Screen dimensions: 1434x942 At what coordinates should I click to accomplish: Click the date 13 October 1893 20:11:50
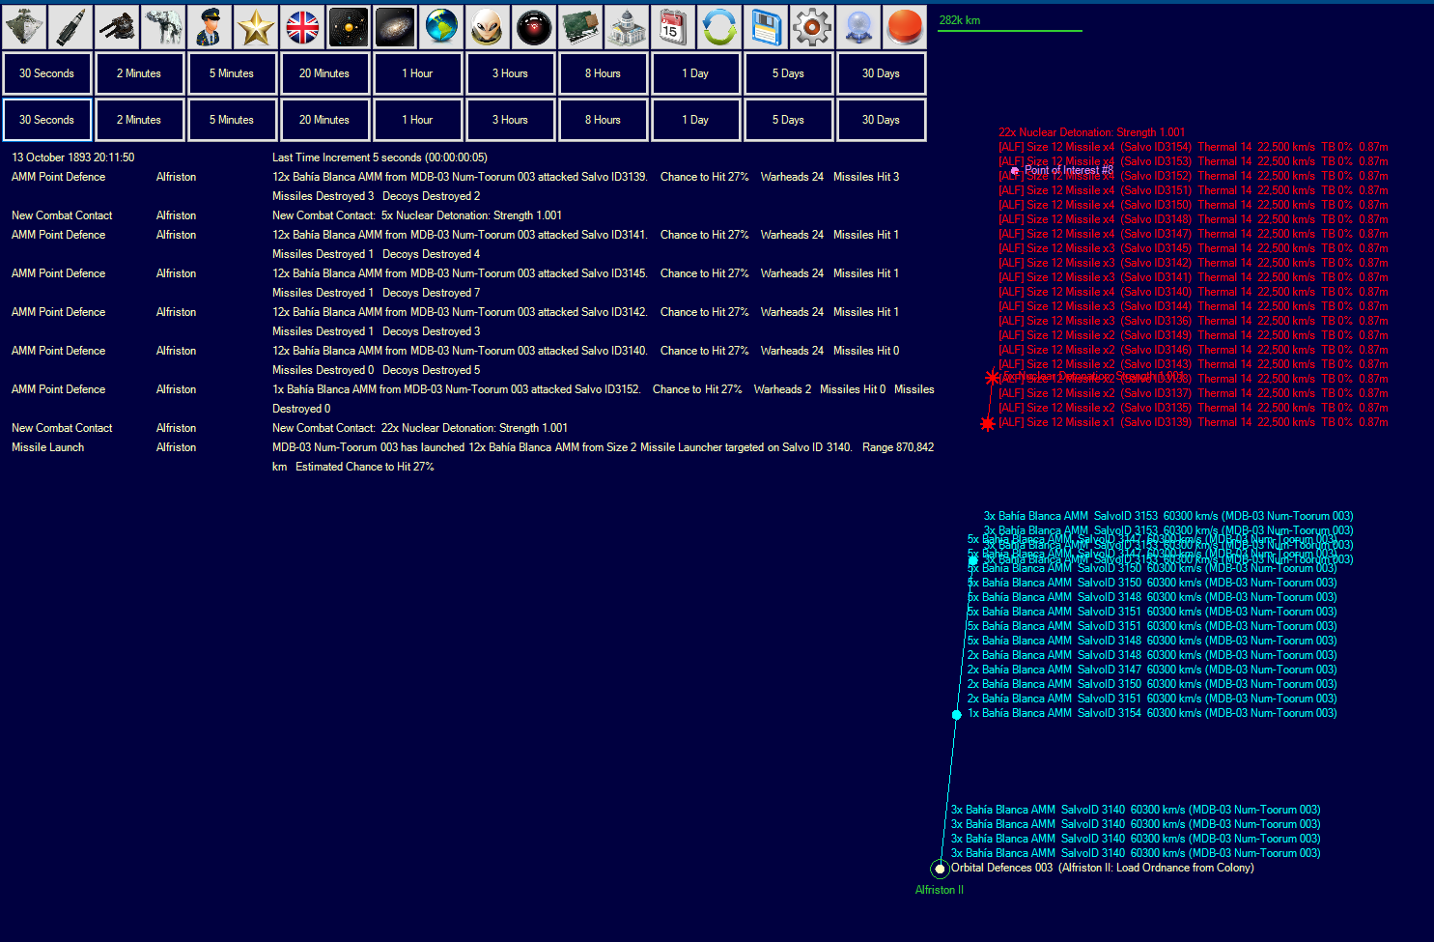(x=73, y=157)
